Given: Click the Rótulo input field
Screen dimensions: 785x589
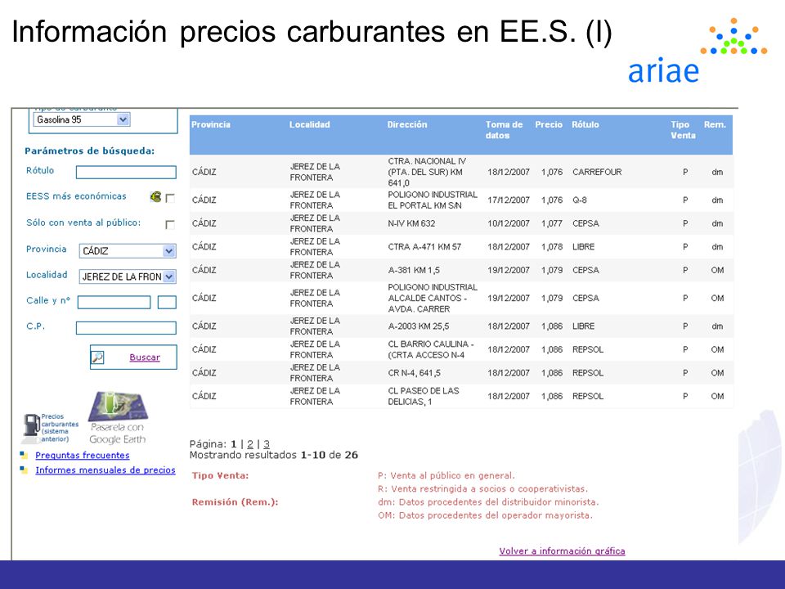Looking at the screenshot, I should coord(126,173).
